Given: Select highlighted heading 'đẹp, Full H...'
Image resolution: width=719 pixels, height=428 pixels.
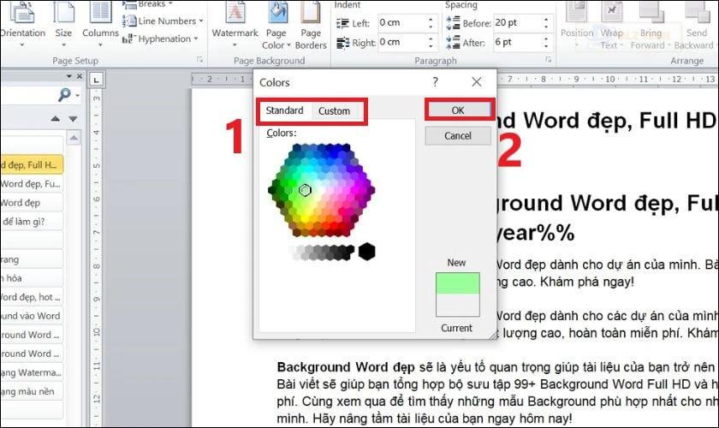Looking at the screenshot, I should 31,164.
